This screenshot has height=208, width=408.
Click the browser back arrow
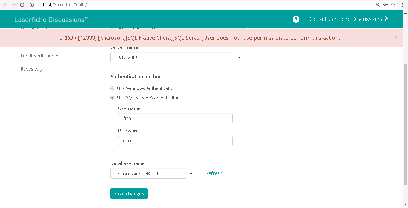tap(5, 5)
